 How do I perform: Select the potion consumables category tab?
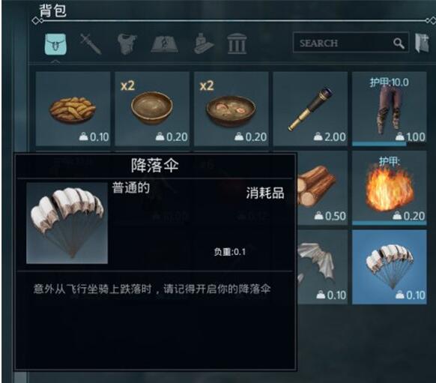(204, 43)
